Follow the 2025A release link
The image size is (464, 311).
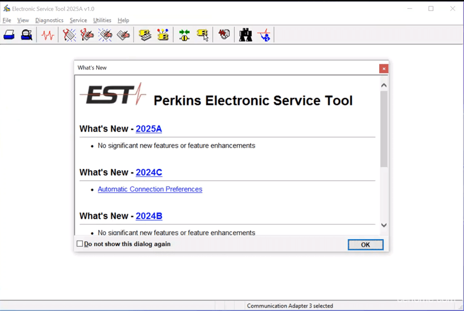point(148,129)
